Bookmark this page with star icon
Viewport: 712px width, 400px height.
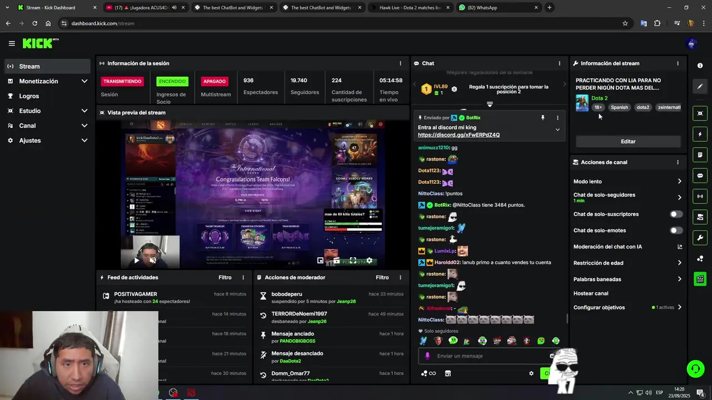(x=625, y=23)
